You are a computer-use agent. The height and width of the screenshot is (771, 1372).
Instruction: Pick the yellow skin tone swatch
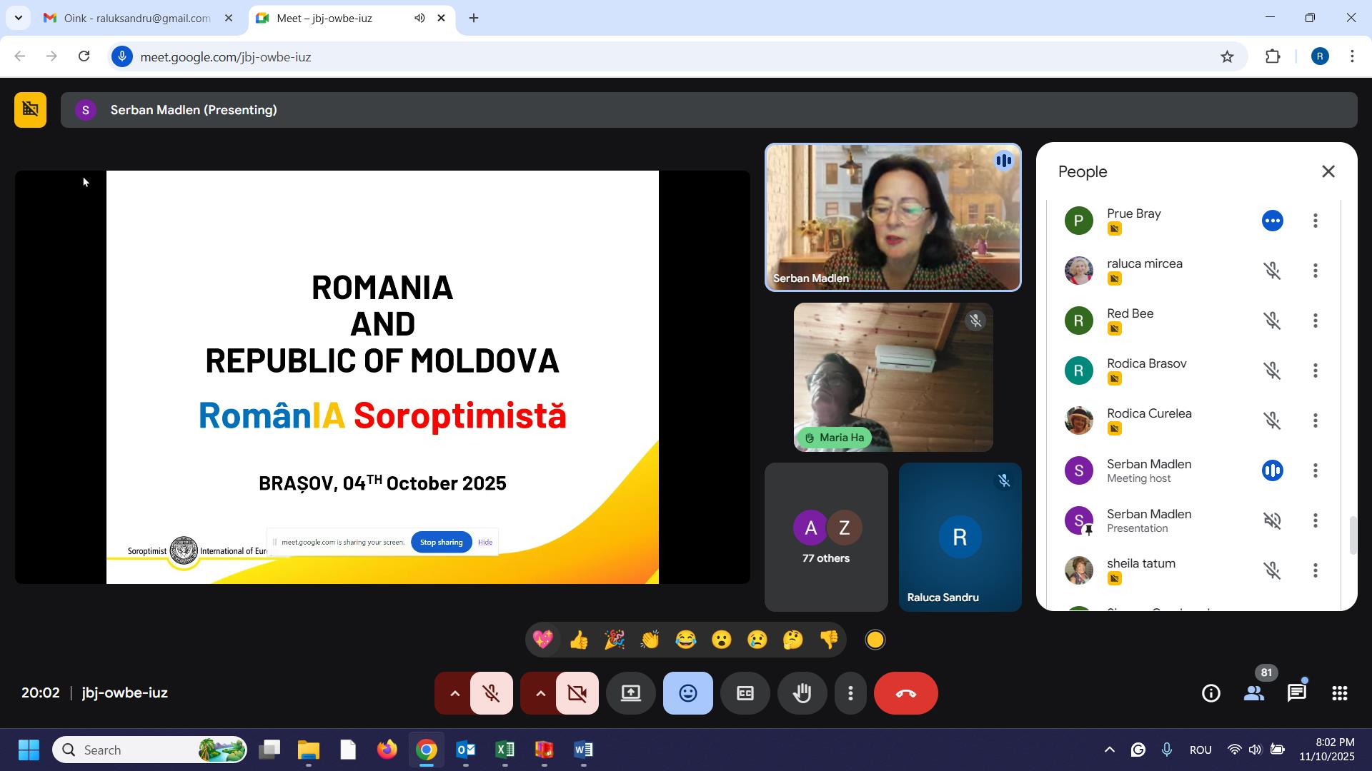(x=875, y=640)
